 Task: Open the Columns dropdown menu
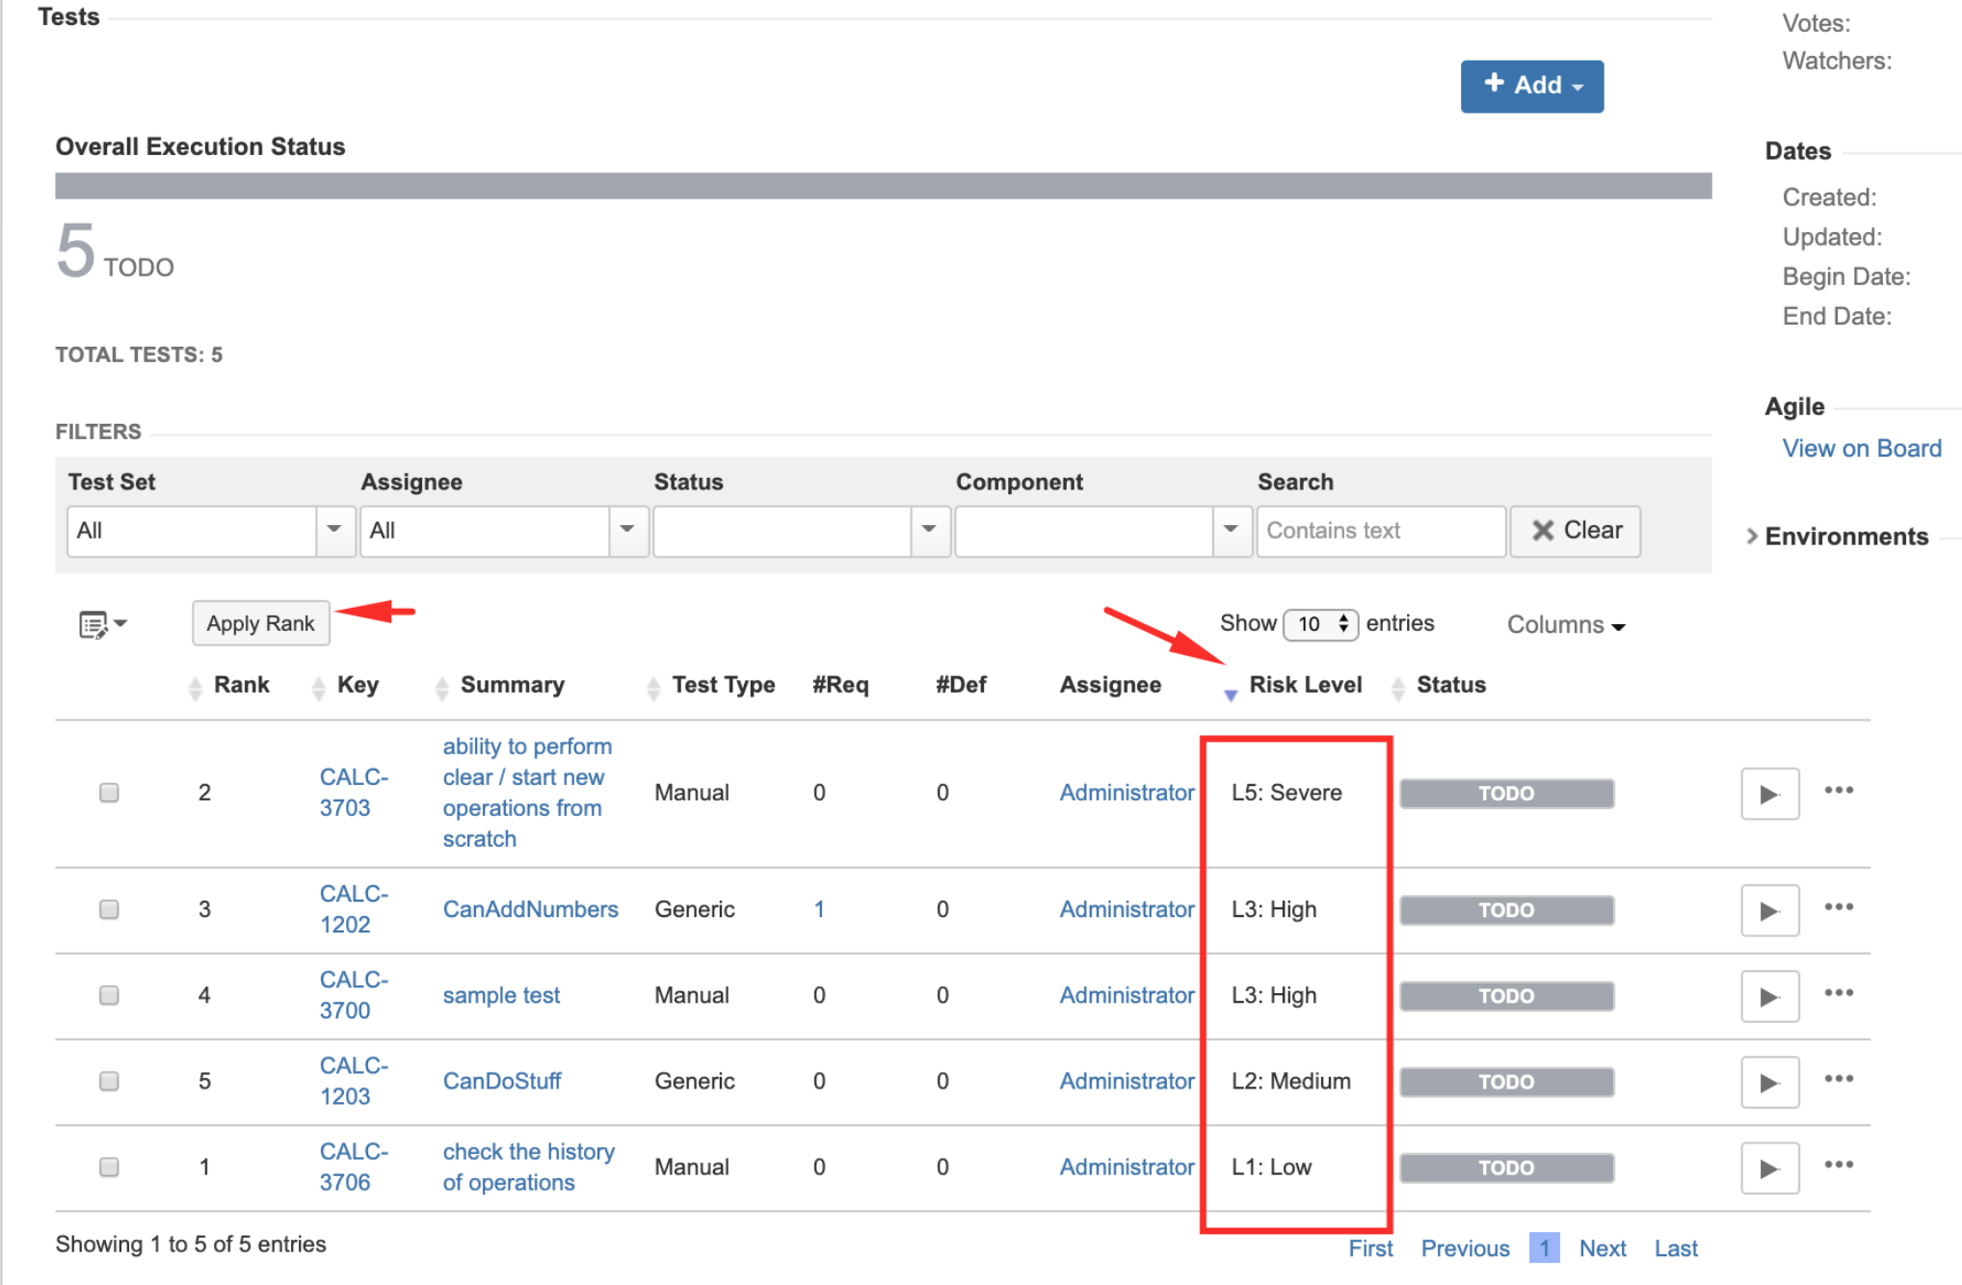(x=1566, y=625)
